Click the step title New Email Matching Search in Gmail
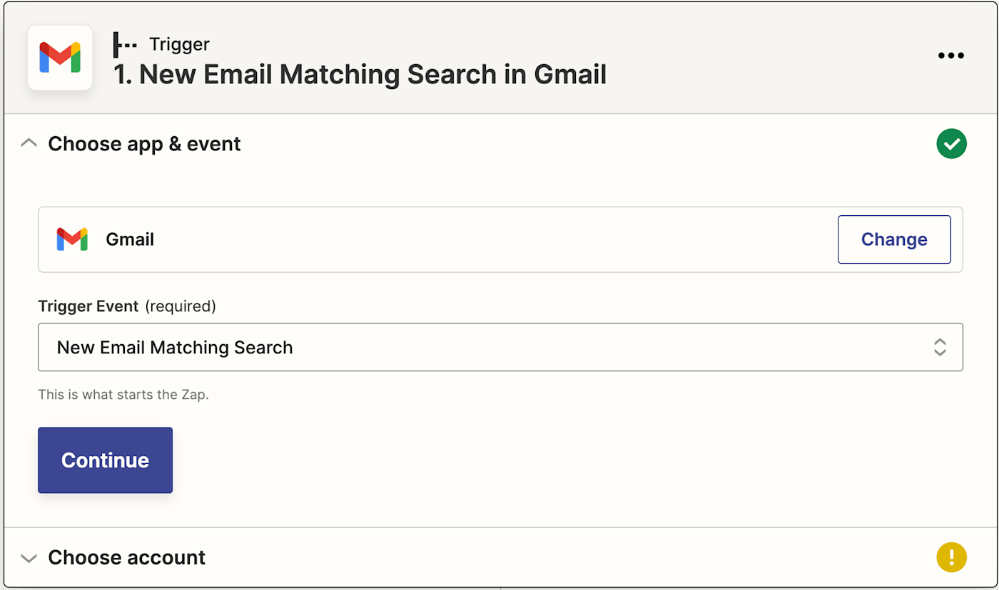The height and width of the screenshot is (590, 999). click(360, 75)
